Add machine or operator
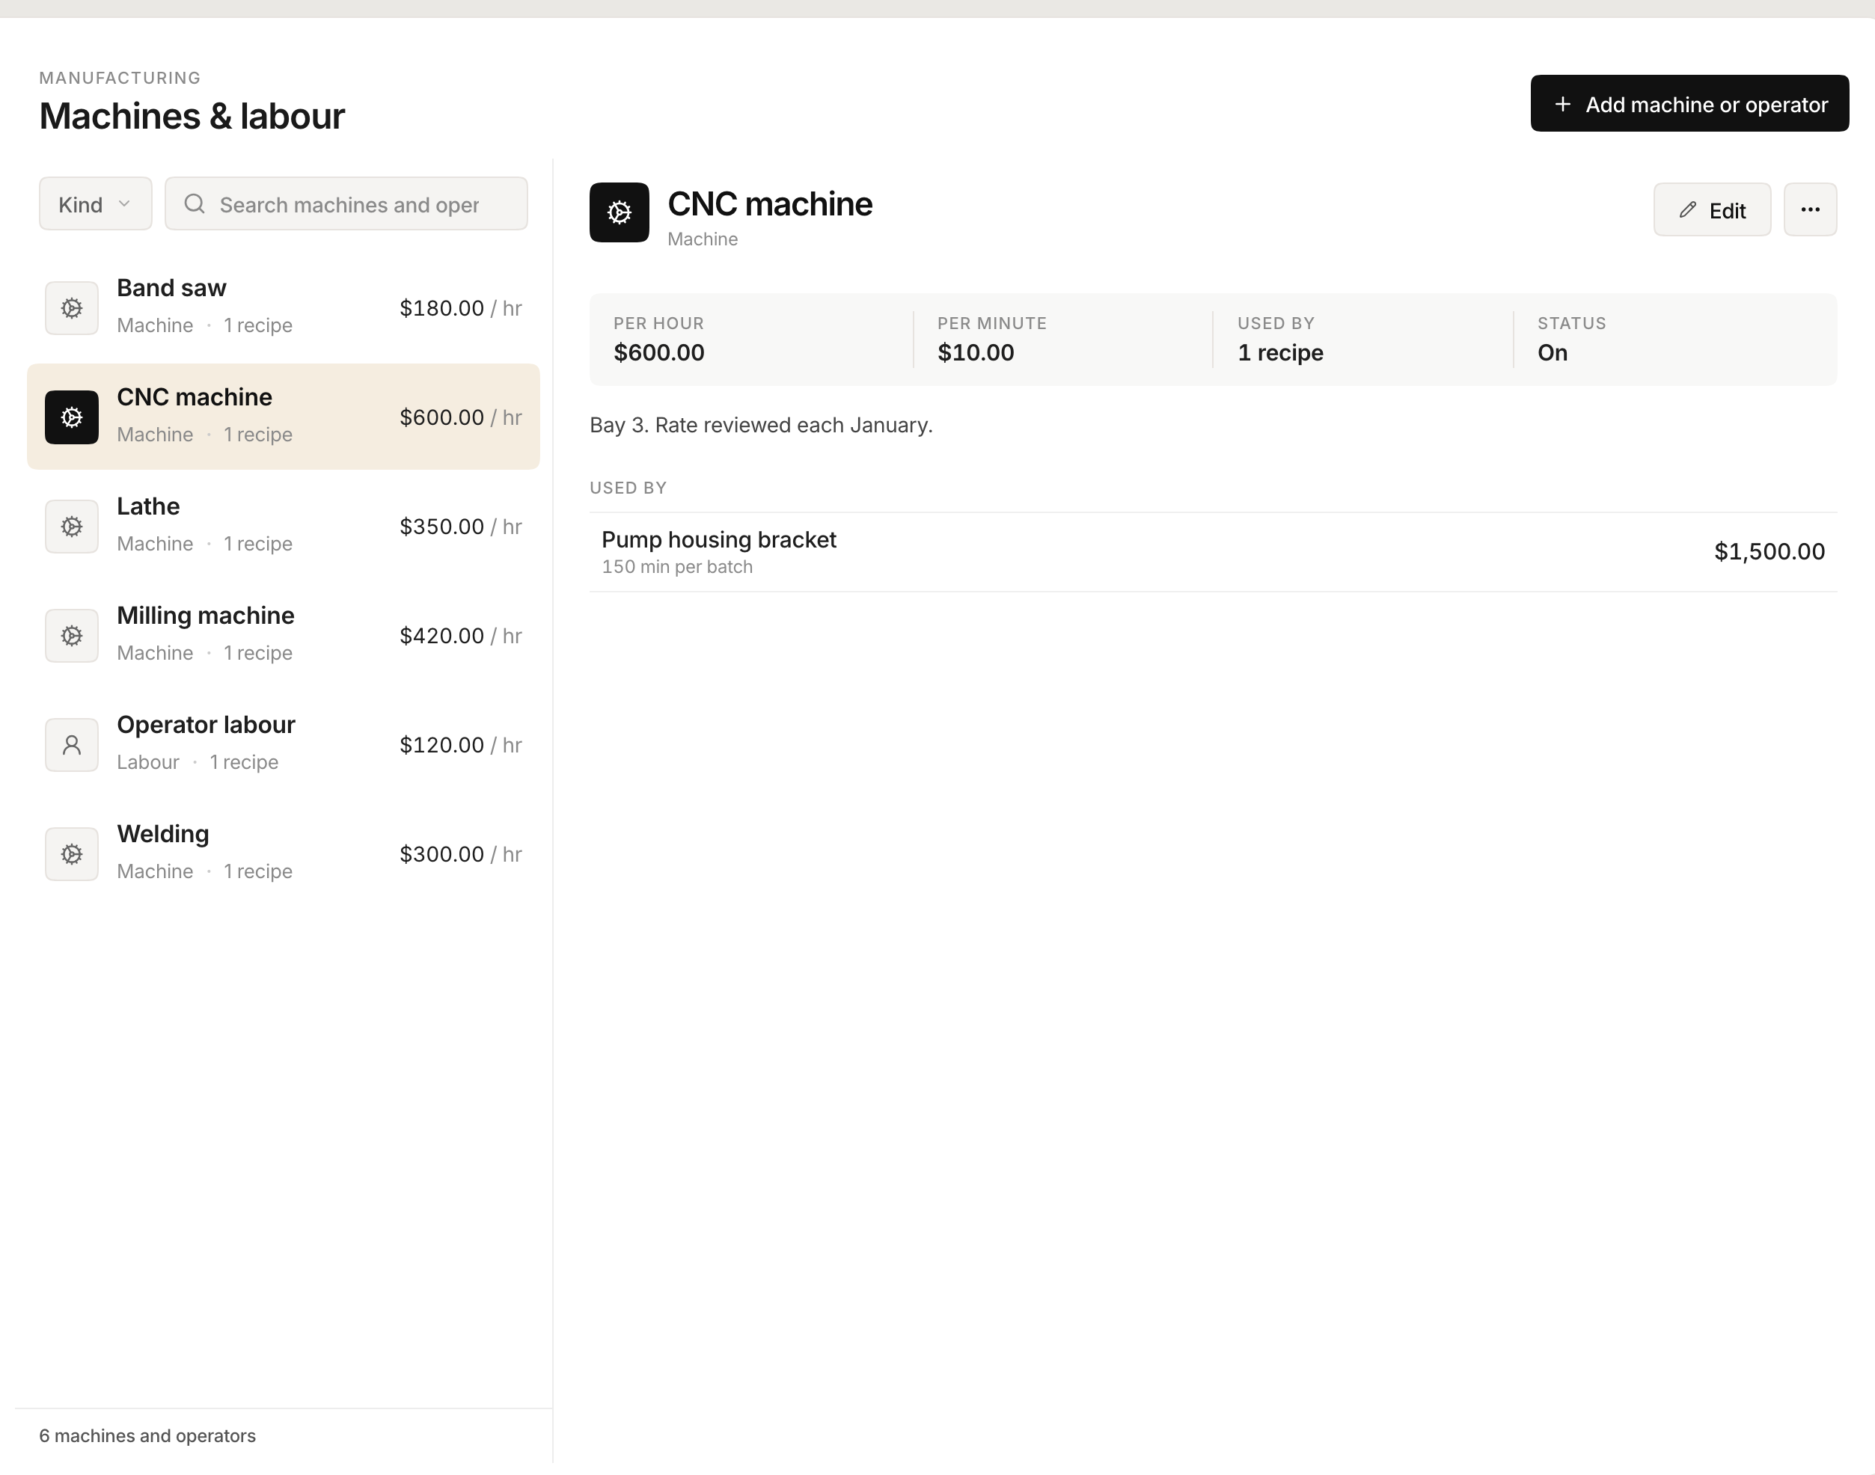 pyautogui.click(x=1689, y=104)
